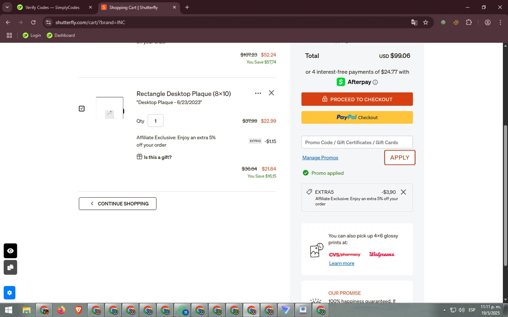Switch ESP keyboard language
This screenshot has height=317, width=508.
472,310
